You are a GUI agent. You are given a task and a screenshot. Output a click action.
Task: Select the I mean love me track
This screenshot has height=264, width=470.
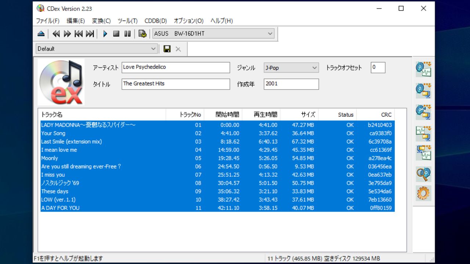[217, 150]
